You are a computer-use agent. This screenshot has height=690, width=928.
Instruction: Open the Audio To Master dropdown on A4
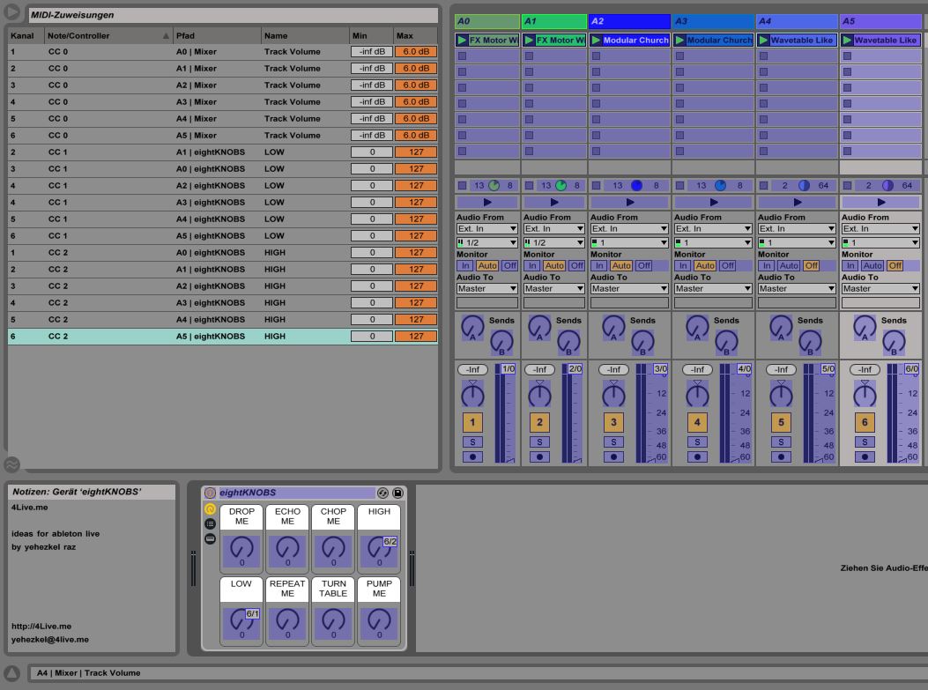797,289
